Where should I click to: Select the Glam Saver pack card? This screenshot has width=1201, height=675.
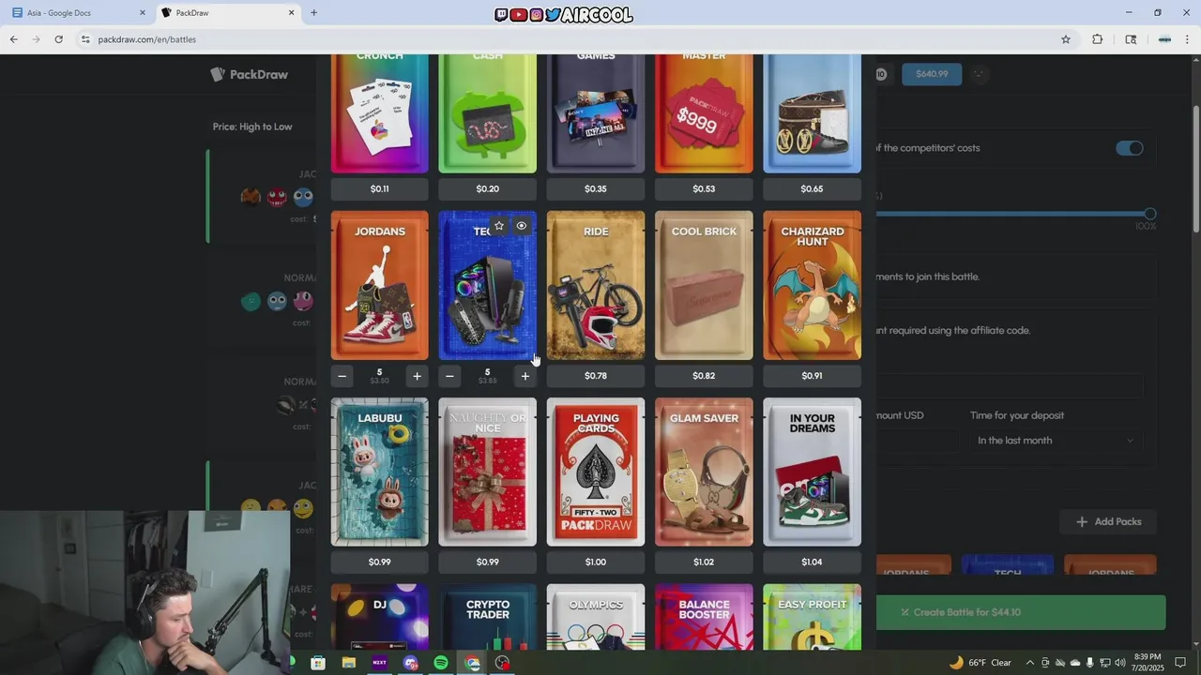tap(704, 472)
